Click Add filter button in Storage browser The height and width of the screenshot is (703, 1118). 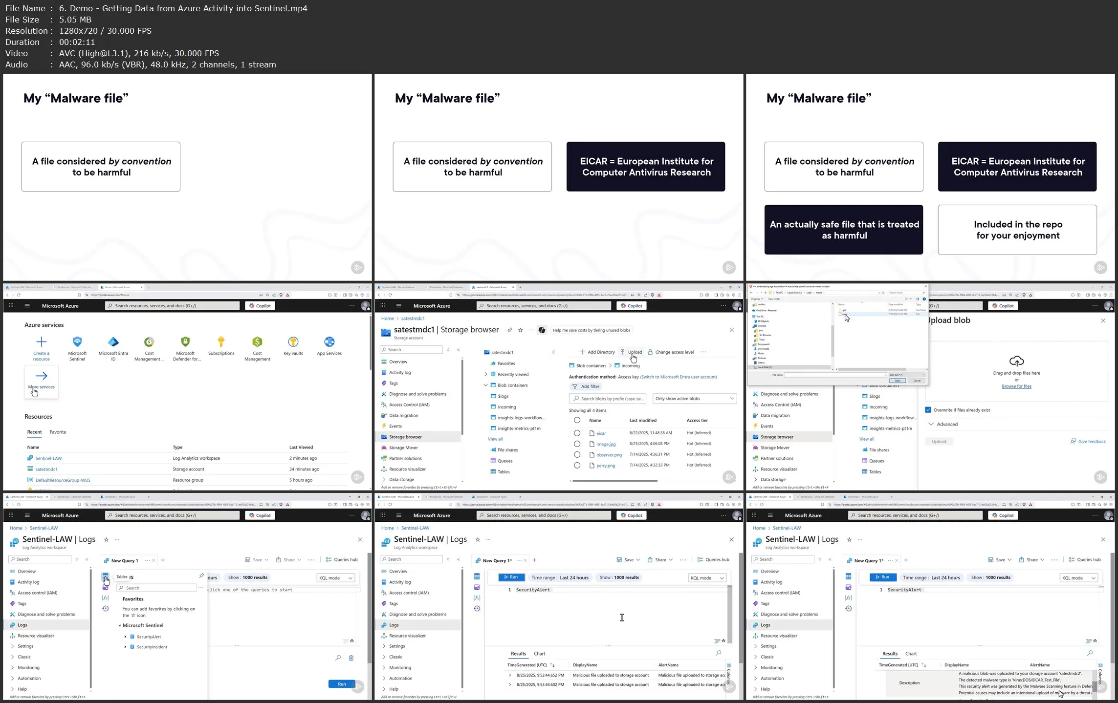point(586,386)
